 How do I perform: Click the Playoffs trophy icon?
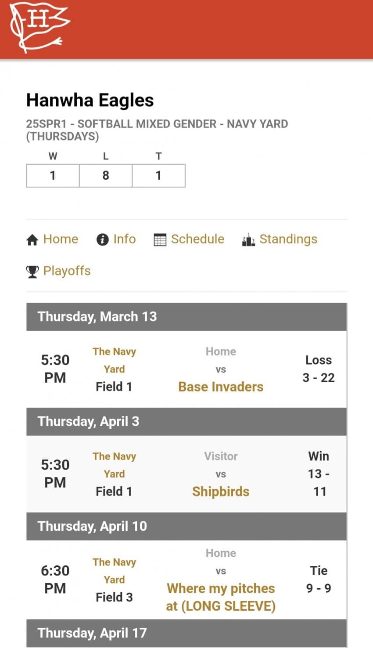point(32,272)
